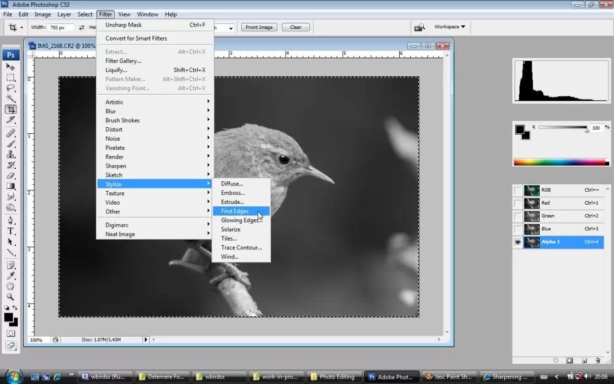The height and width of the screenshot is (384, 614).
Task: Click the Front Image button
Action: click(x=259, y=27)
